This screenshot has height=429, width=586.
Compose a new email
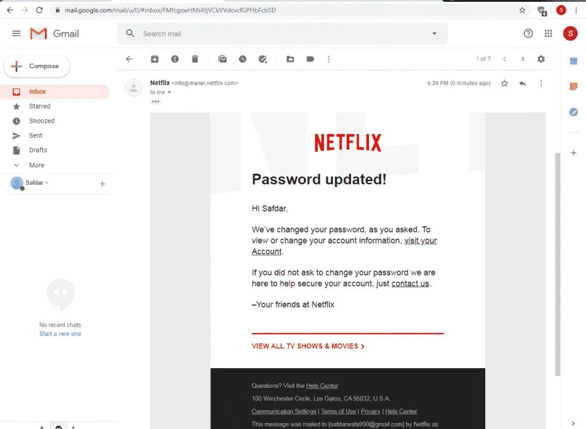pyautogui.click(x=37, y=66)
